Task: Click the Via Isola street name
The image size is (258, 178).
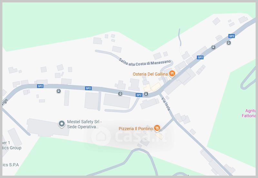Action: (x=166, y=104)
